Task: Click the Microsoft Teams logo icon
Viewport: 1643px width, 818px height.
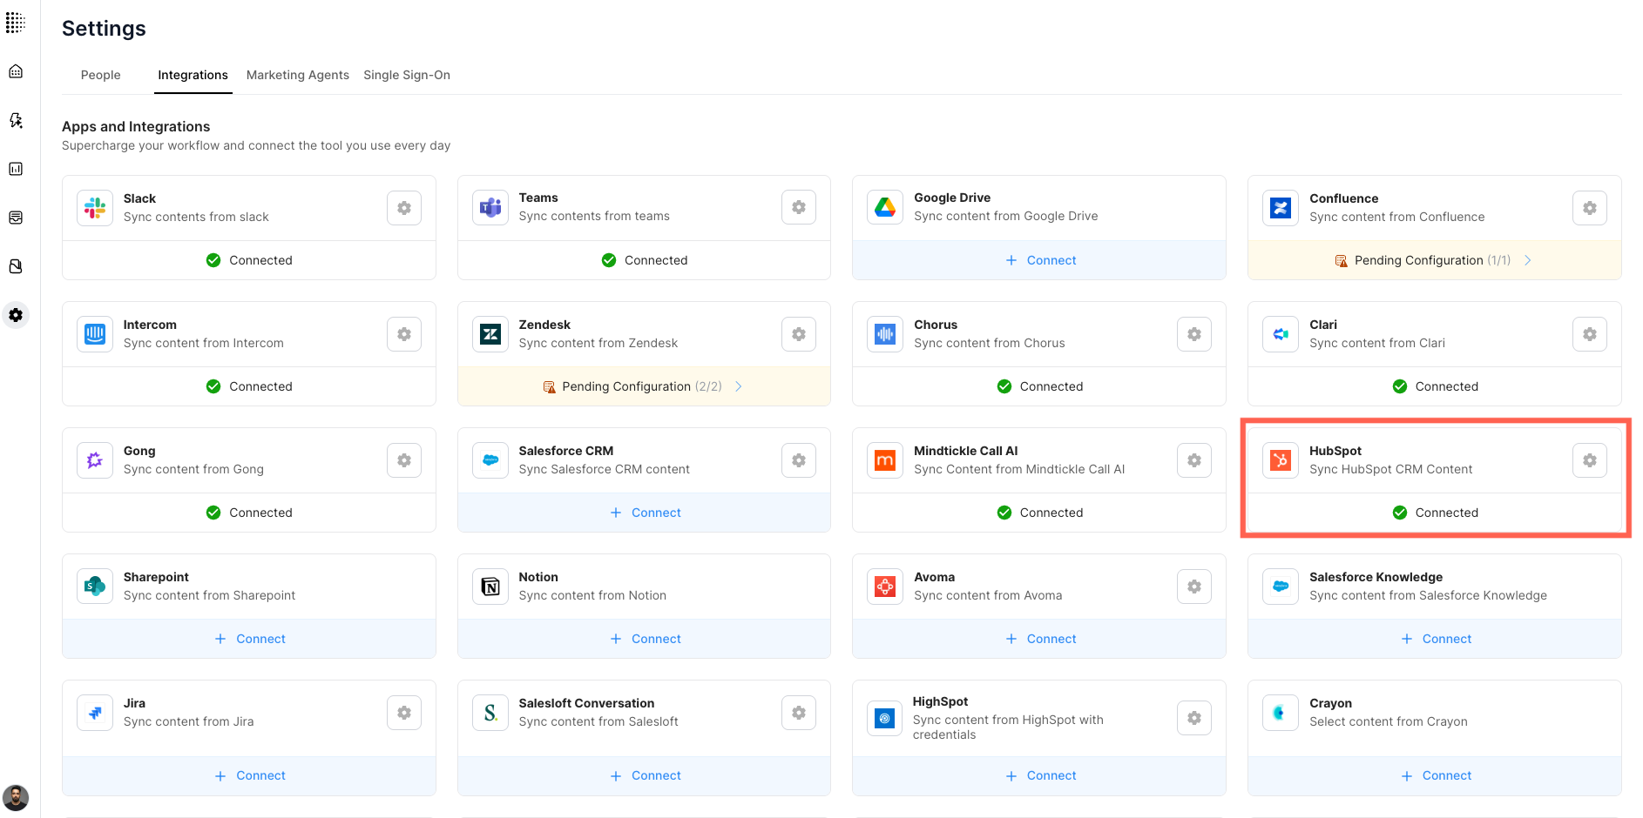Action: pos(490,207)
